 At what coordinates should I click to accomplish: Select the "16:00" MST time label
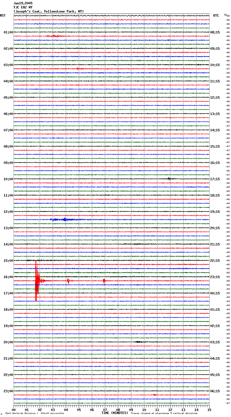[x=8, y=277]
